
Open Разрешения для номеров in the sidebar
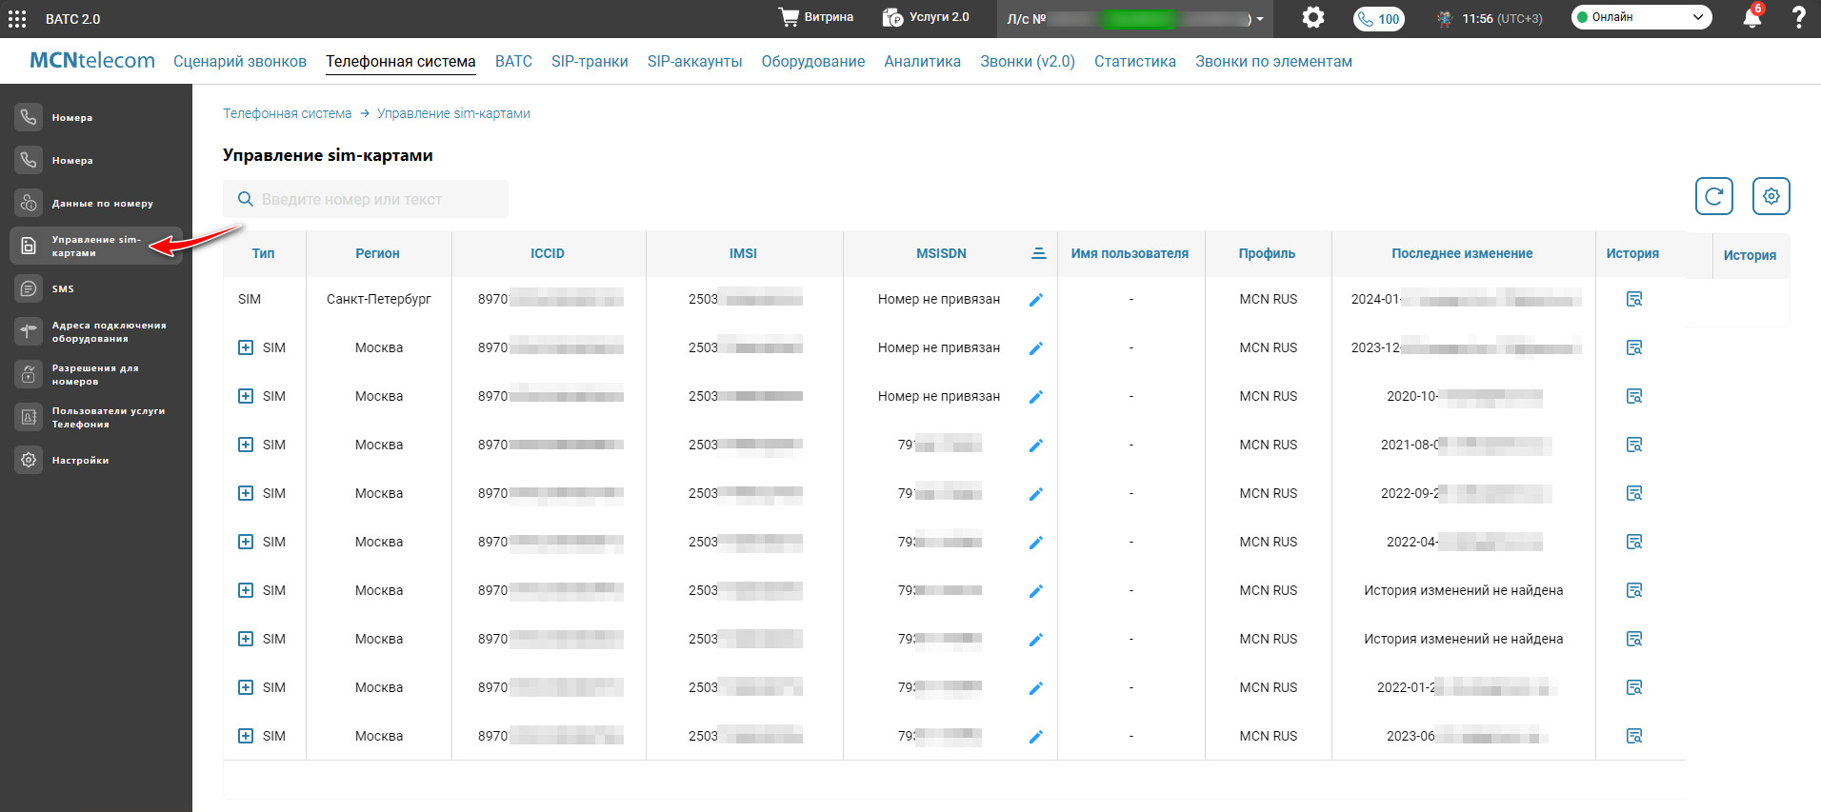click(95, 374)
